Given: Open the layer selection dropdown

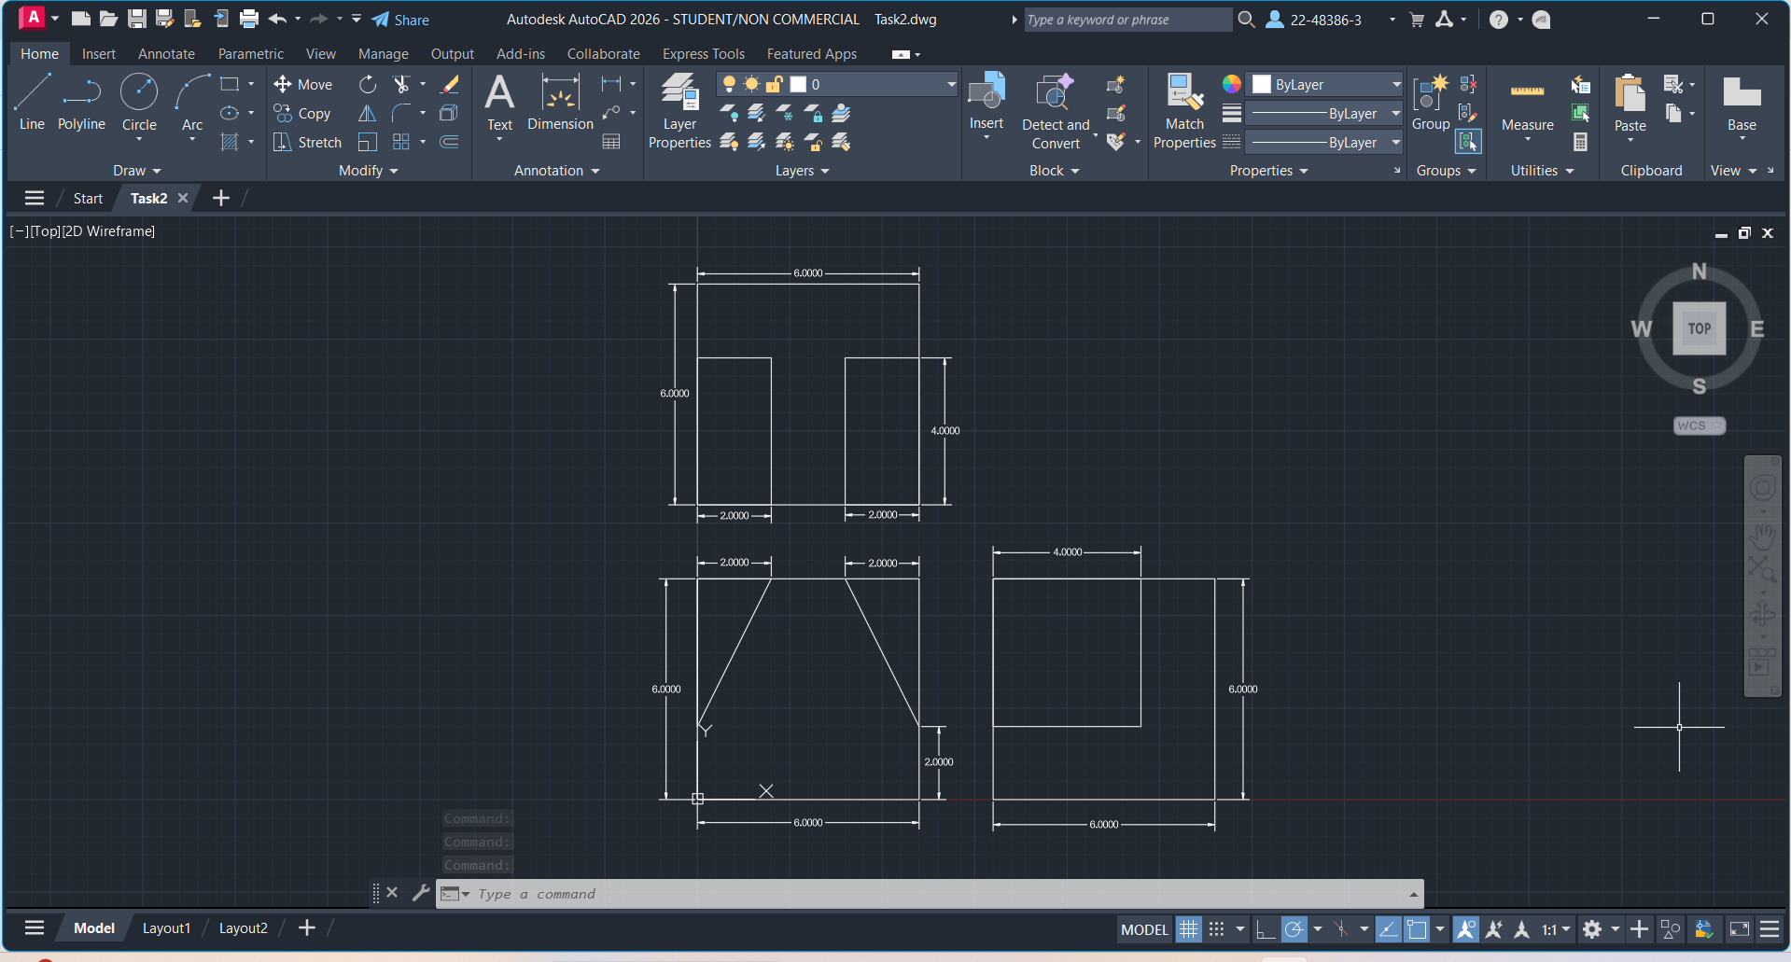Looking at the screenshot, I should pyautogui.click(x=951, y=85).
